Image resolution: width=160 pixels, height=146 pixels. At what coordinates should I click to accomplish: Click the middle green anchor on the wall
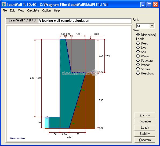[78, 107]
